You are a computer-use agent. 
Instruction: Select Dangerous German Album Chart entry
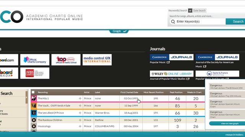click(227, 115)
